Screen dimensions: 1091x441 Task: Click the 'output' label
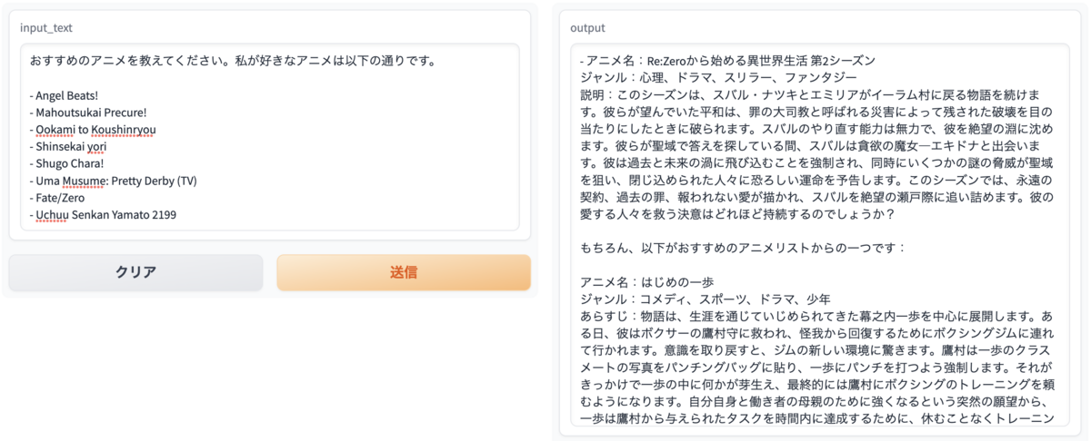coord(587,28)
